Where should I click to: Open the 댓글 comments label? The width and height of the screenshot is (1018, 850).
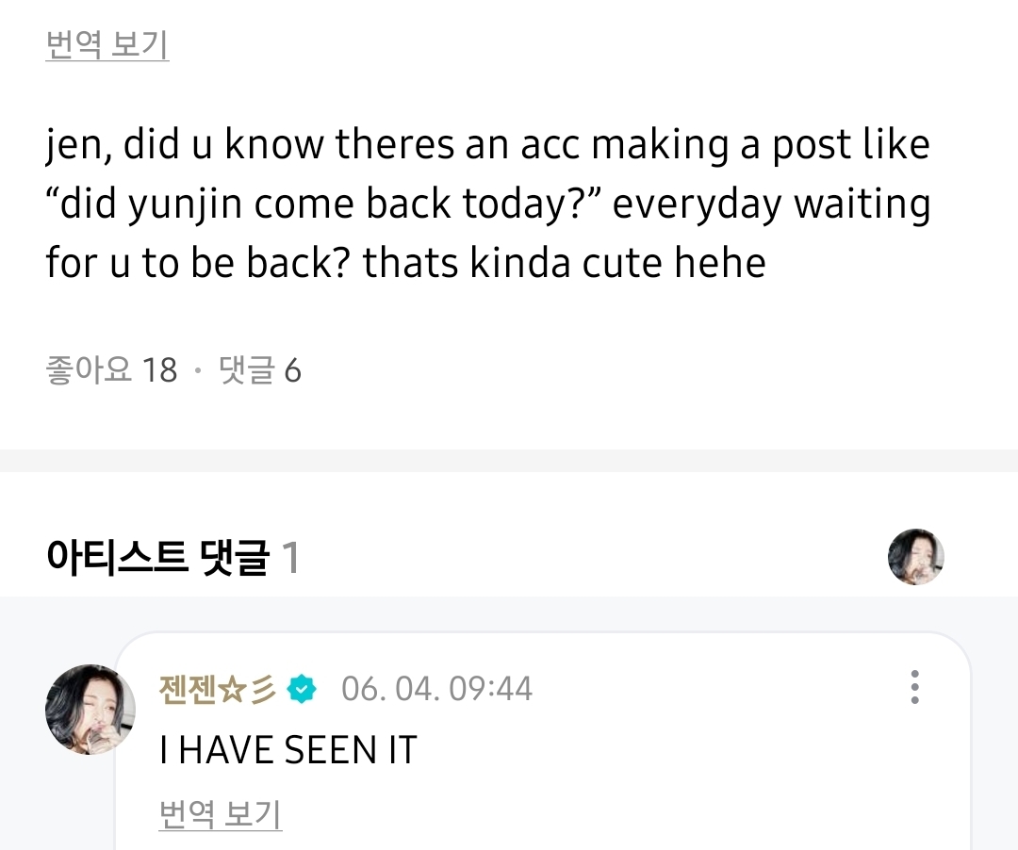click(x=245, y=370)
